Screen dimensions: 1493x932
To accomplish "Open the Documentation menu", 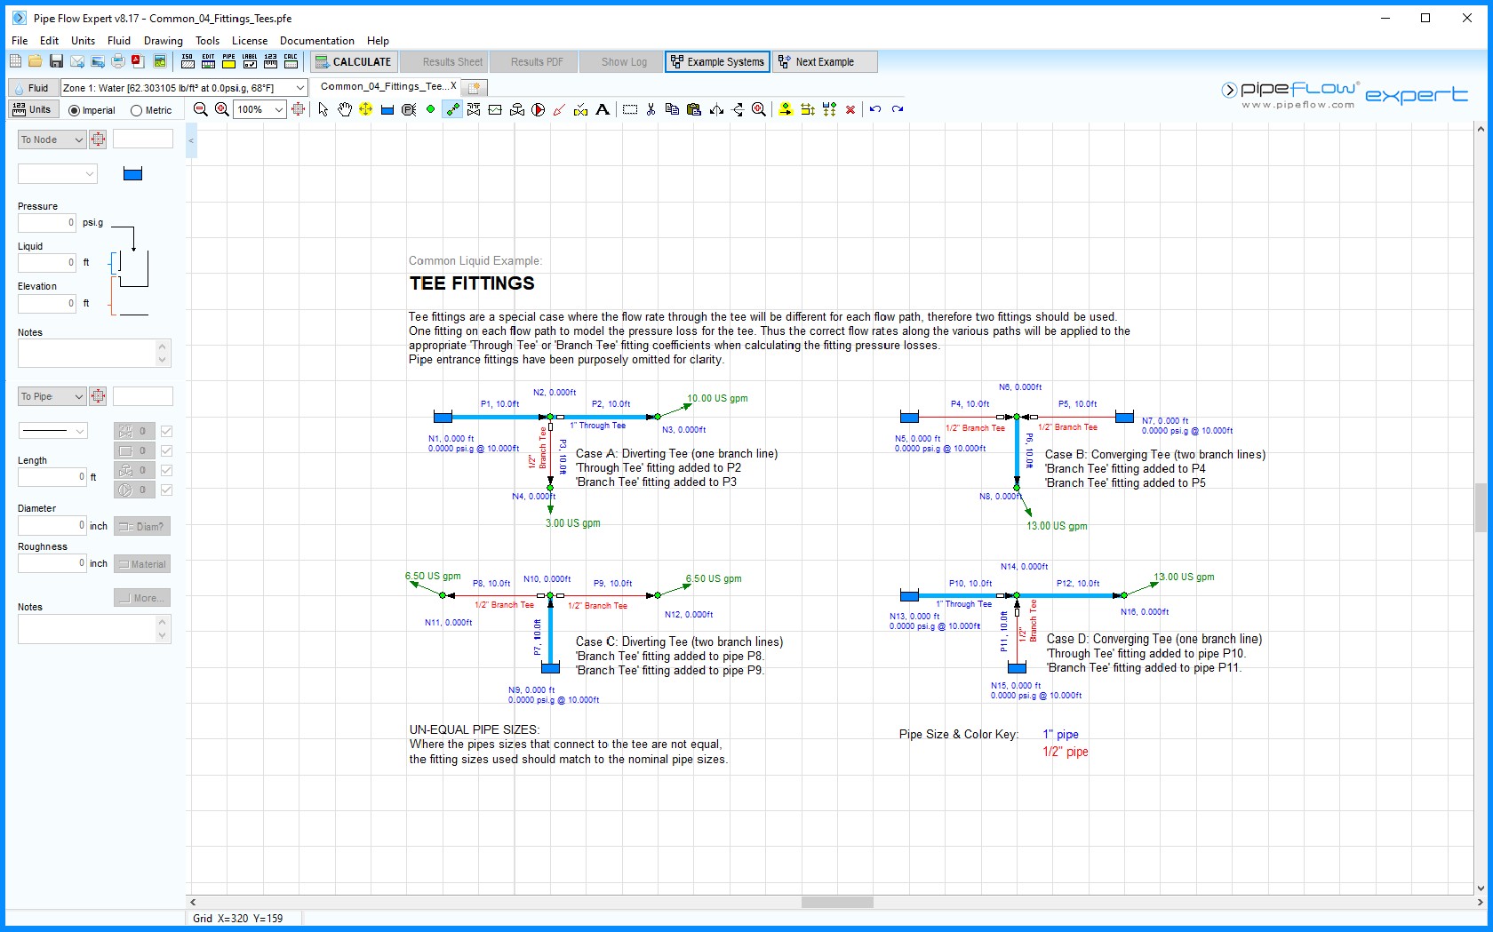I will point(317,40).
